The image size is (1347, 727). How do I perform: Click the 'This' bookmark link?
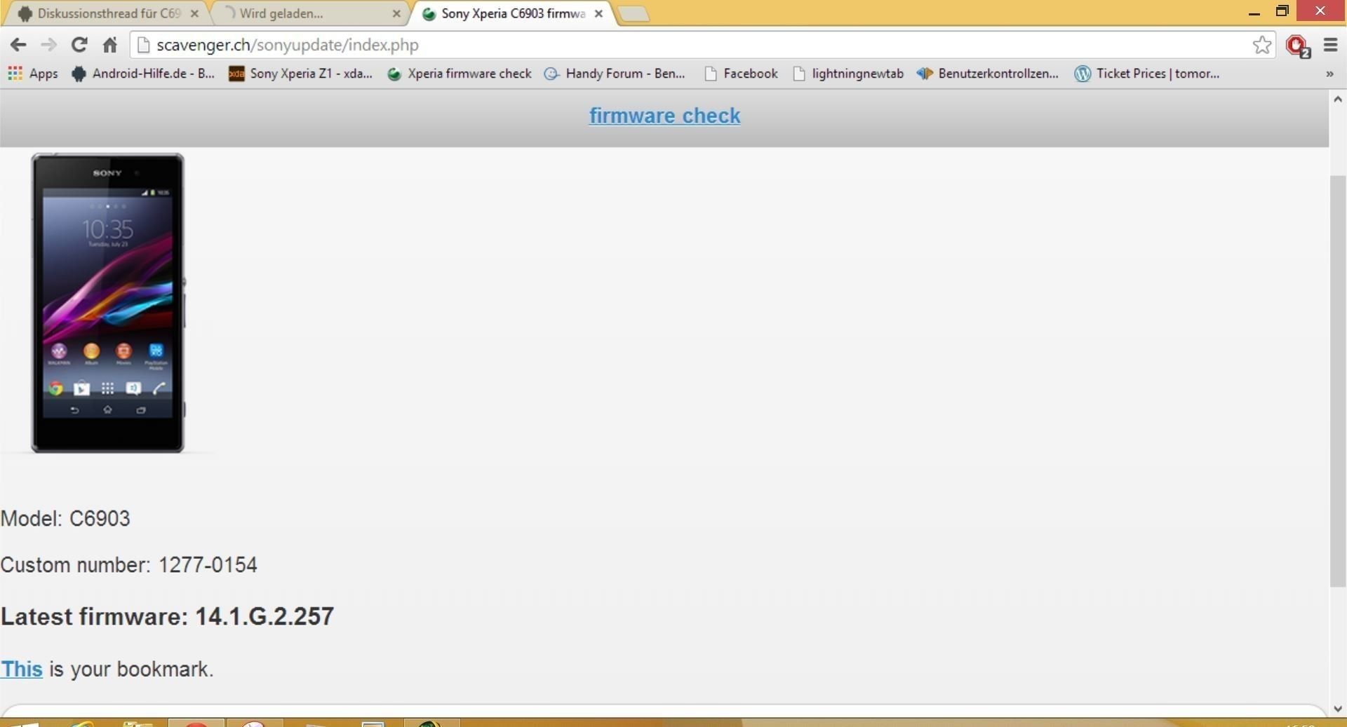(x=22, y=670)
